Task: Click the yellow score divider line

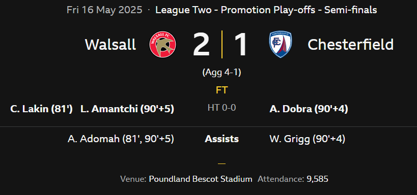Action: click(x=222, y=44)
